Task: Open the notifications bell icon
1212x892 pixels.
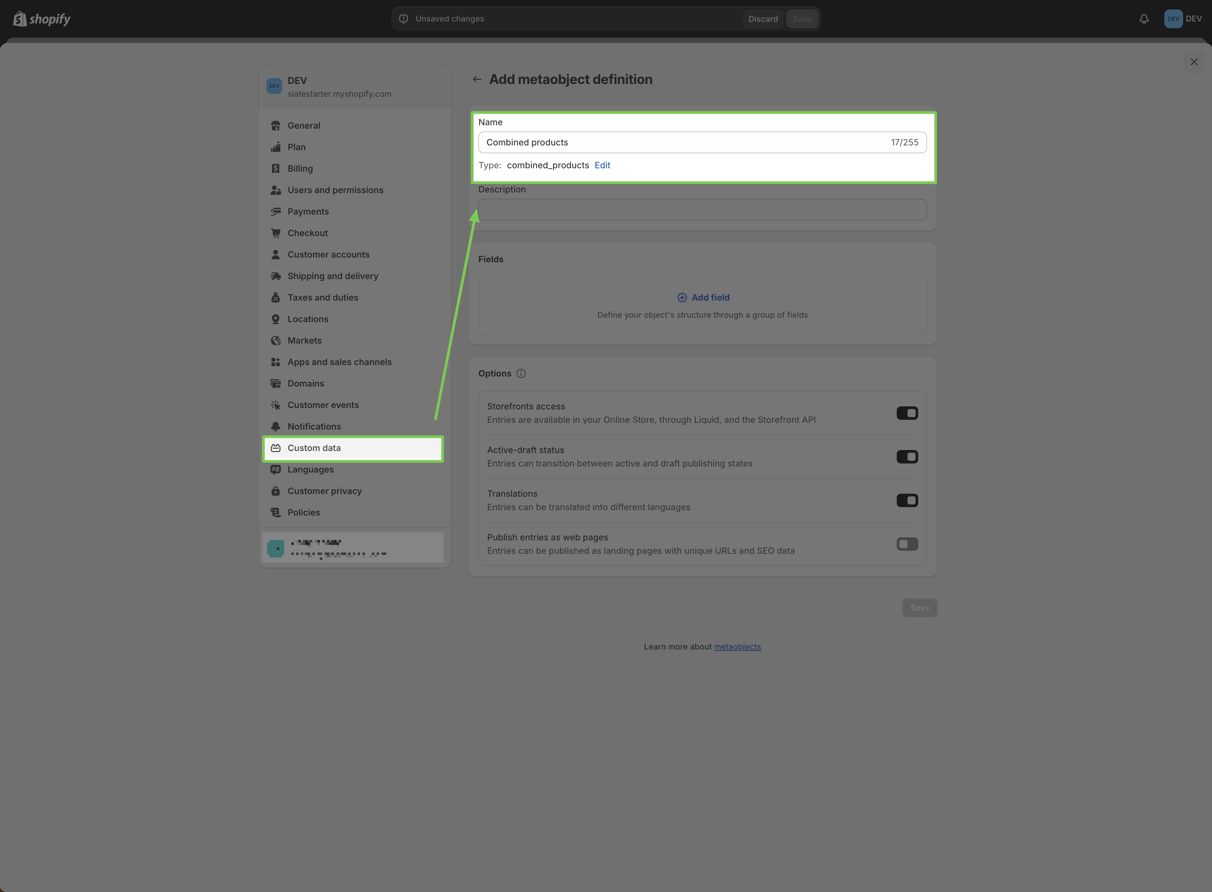Action: [1144, 19]
